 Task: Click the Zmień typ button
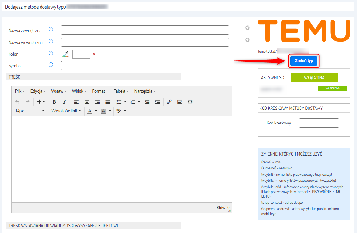(x=303, y=61)
